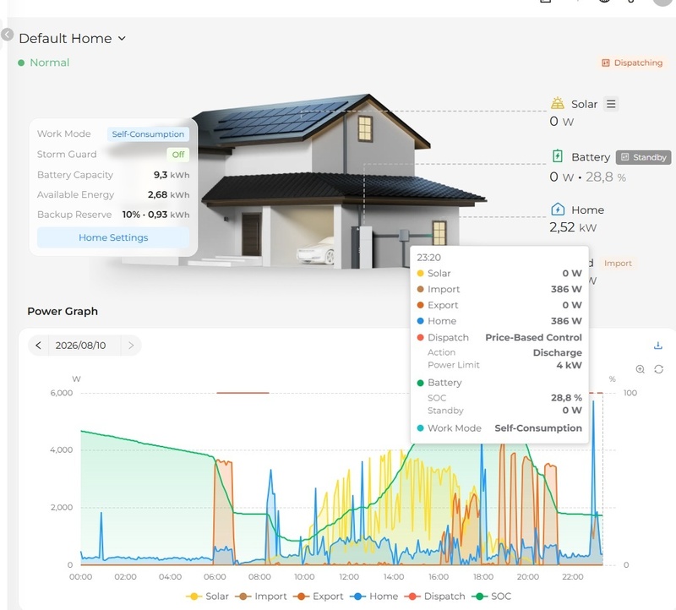676x610 pixels.
Task: Open the Default Home dropdown
Action: 72,38
